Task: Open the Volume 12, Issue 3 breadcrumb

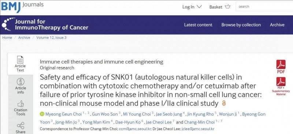Action: 51,38
